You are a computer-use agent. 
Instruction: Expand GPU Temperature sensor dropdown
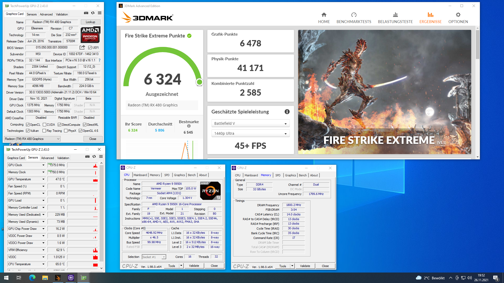click(x=43, y=179)
